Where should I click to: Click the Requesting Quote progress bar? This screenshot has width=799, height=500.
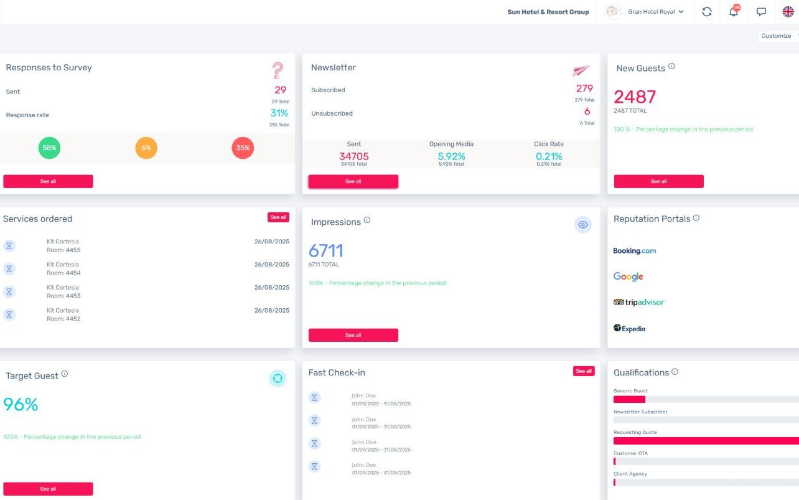pos(706,440)
